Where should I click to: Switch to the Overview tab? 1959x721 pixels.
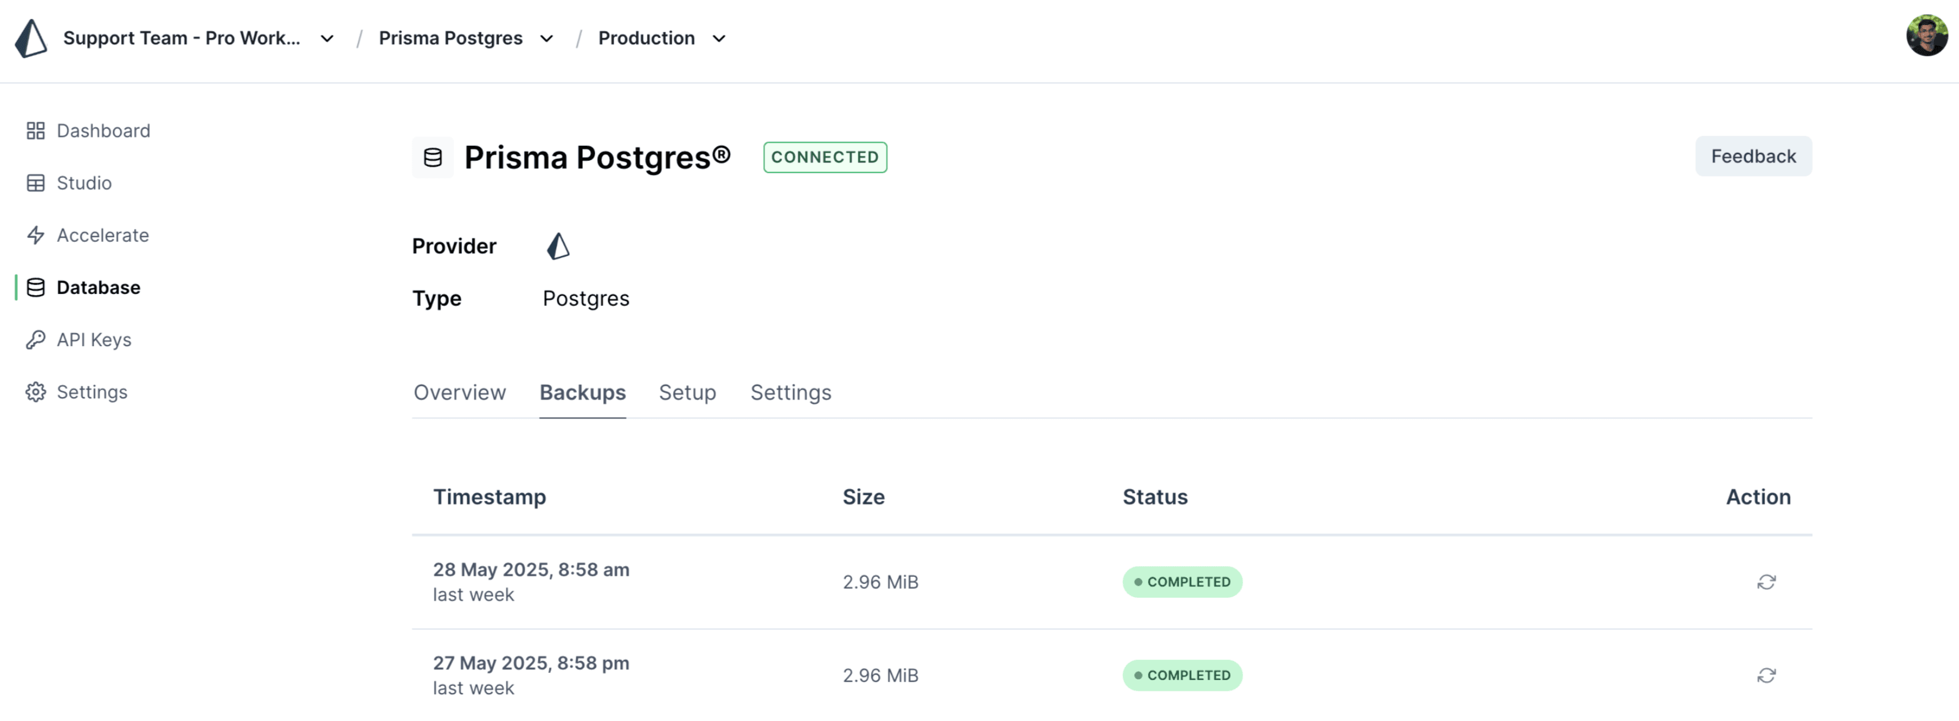(x=460, y=393)
